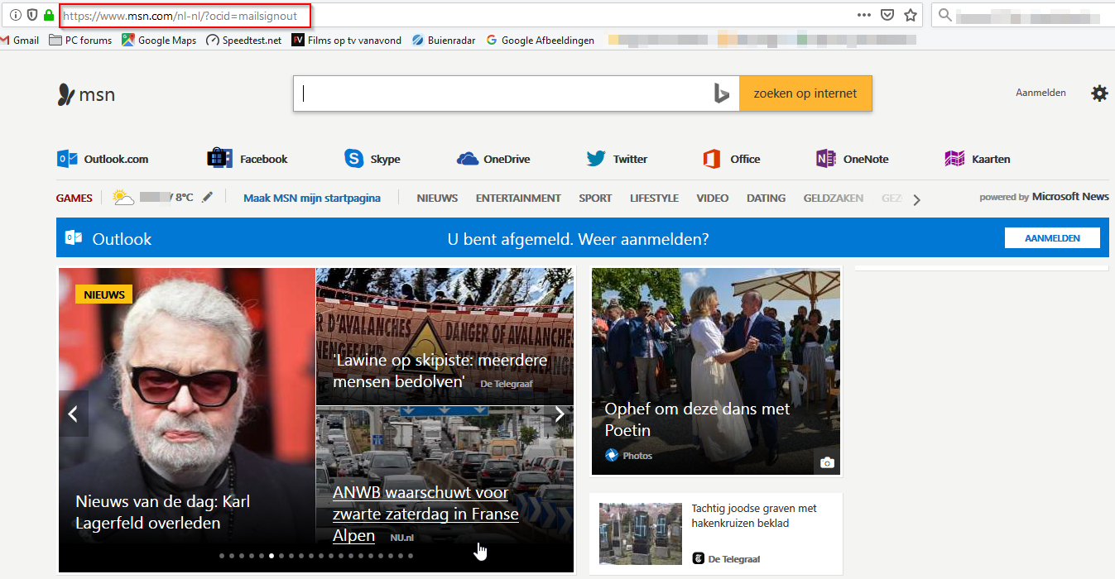Screen dimensions: 1115x579
Task: Click the white AANMELDEN button in Outlook banner
Action: click(1052, 238)
